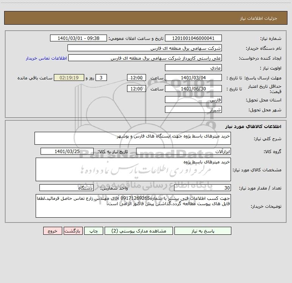This screenshot has height=283, width=292.
Task: Open اطلاعات تماس خریدار link
Action: [46, 58]
